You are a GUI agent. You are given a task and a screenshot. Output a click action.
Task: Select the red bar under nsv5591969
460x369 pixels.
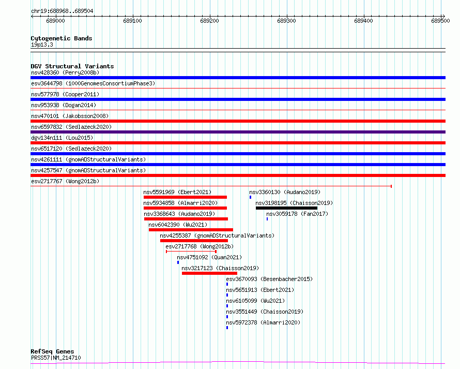[185, 197]
